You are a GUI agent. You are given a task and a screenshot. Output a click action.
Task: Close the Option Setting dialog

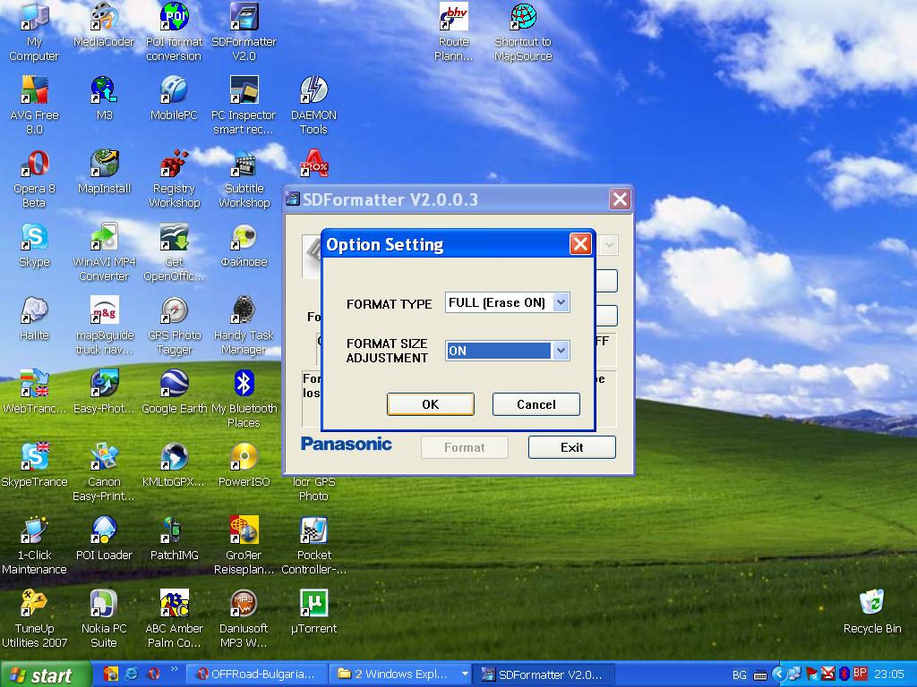click(x=580, y=244)
